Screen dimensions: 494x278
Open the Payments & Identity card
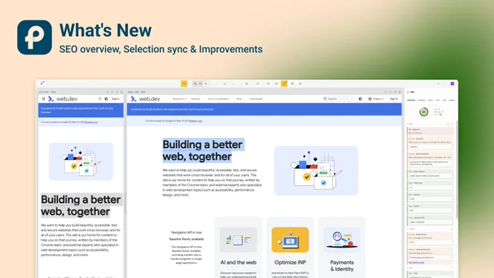point(342,248)
